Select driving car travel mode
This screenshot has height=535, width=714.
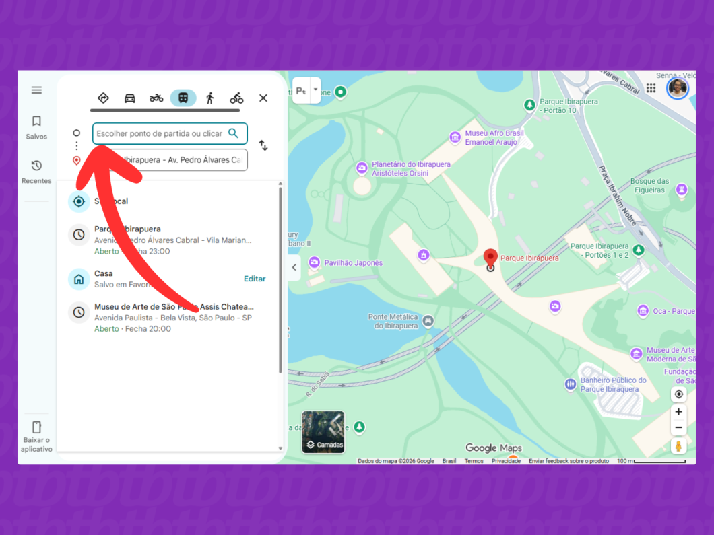click(x=130, y=98)
